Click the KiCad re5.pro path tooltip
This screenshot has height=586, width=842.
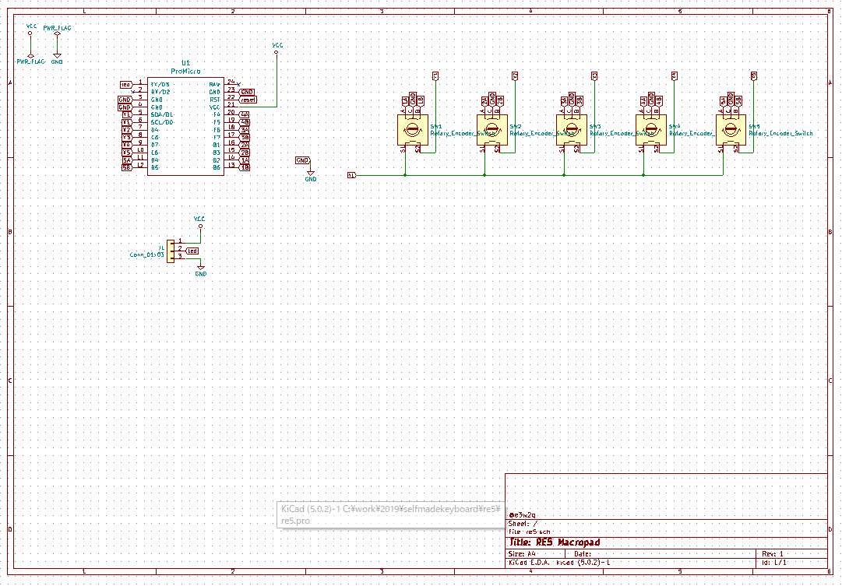click(x=391, y=514)
